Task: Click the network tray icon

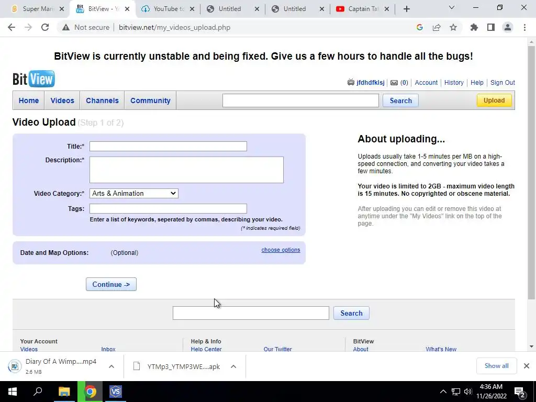Action: (x=456, y=392)
